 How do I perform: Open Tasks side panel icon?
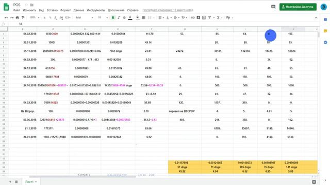[325, 42]
